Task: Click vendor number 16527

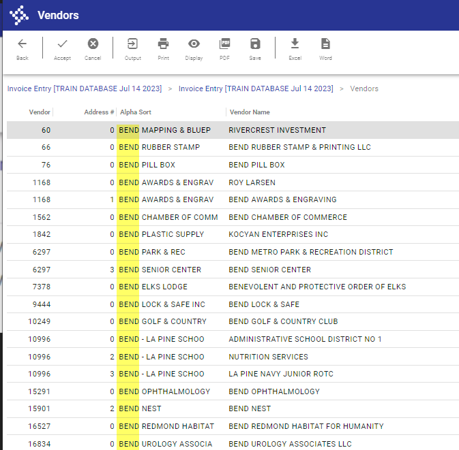Action: (x=40, y=426)
